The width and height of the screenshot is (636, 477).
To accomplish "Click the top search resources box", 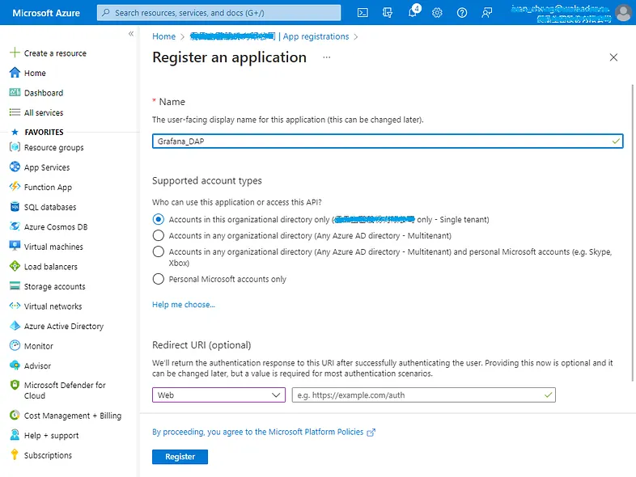I will pos(219,13).
